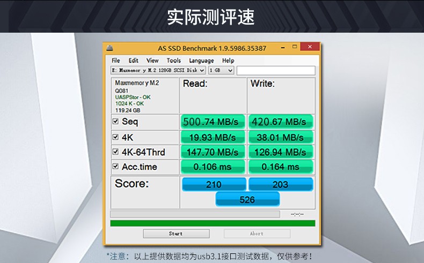Image resolution: width=424 pixels, height=263 pixels.
Task: Click the elapsed time --:--:-- indicator
Action: [x=297, y=214]
